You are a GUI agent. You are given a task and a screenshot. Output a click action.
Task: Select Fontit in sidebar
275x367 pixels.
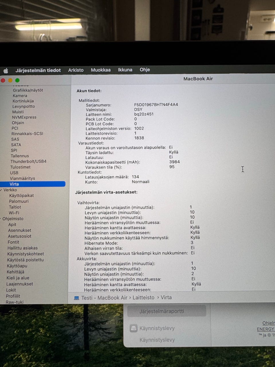coord(13,242)
